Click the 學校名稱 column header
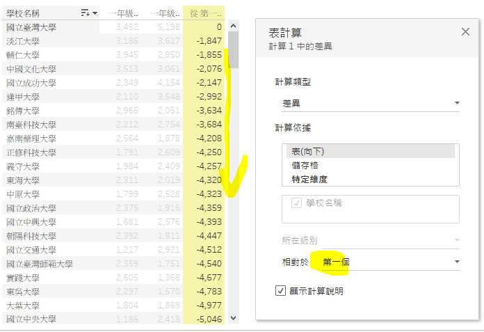Viewport: 484px width, 332px height. tap(23, 13)
